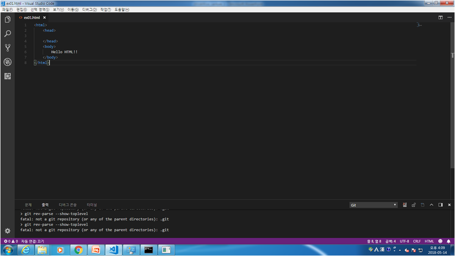Show hidden system tray icons

400,250
